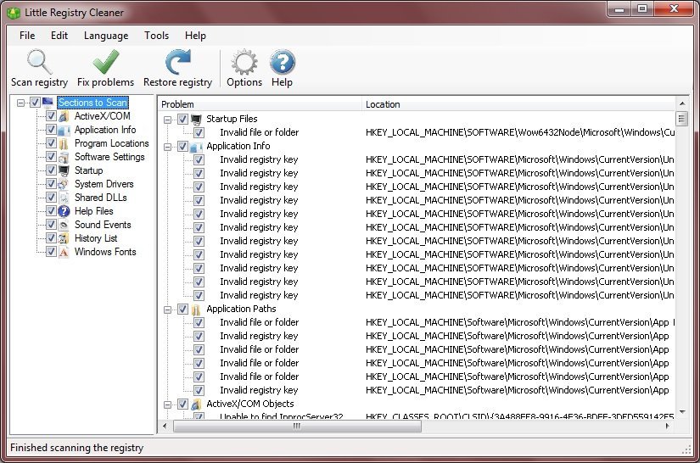Image resolution: width=700 pixels, height=463 pixels.
Task: Click the Fix problems green checkmark icon
Action: click(x=106, y=62)
